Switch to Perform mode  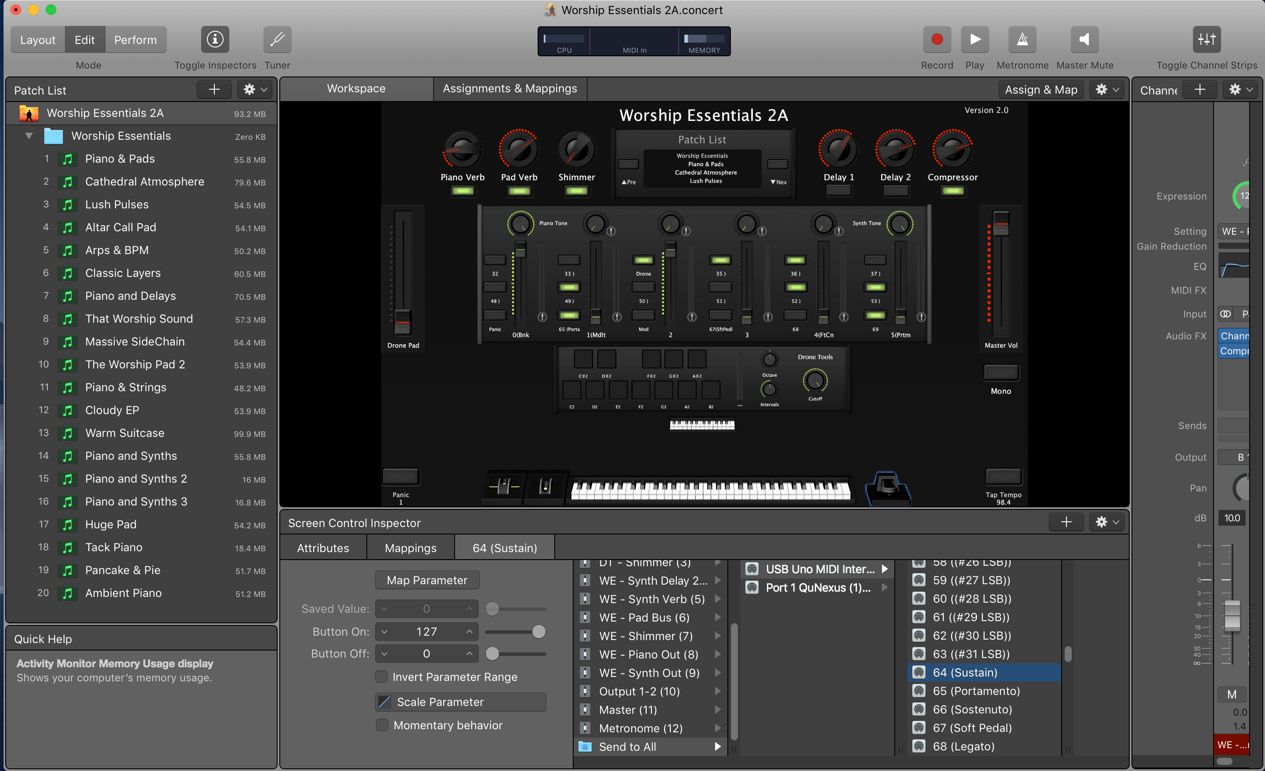point(136,39)
